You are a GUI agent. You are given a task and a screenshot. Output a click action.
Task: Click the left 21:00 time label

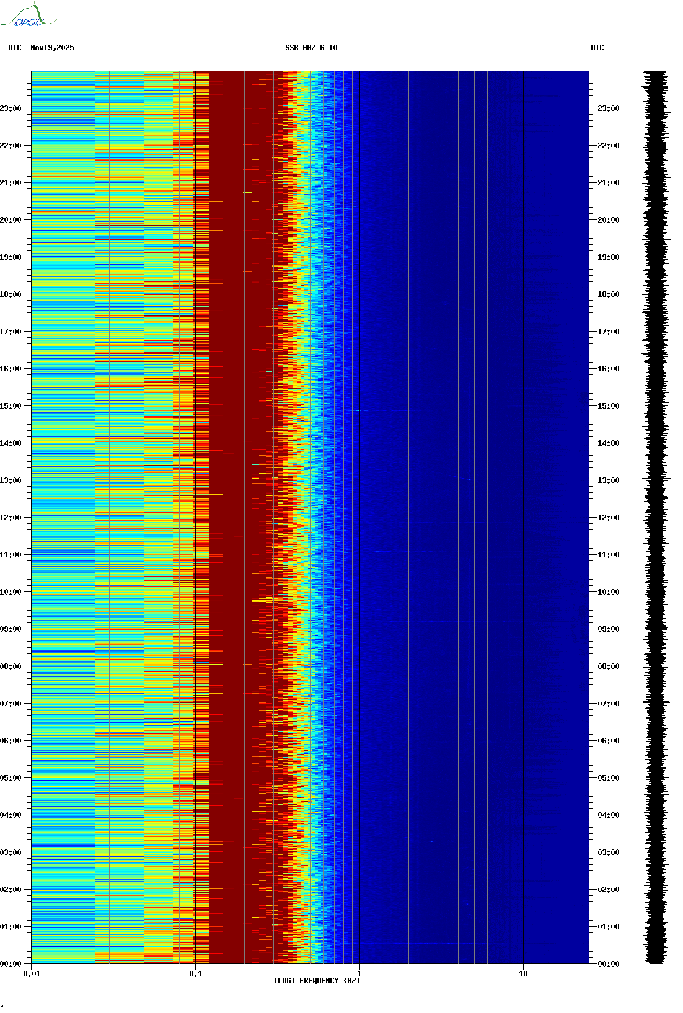pyautogui.click(x=11, y=183)
